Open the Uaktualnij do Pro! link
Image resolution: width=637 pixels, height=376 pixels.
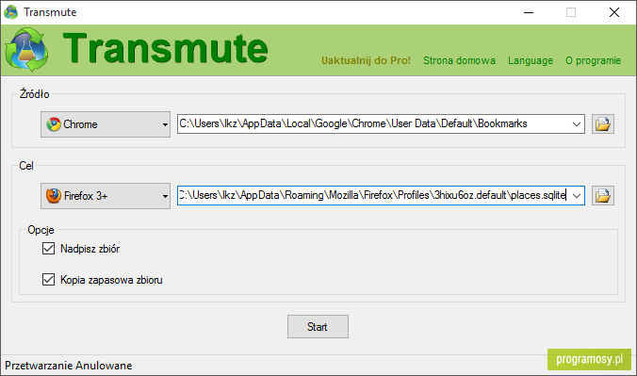coord(366,60)
